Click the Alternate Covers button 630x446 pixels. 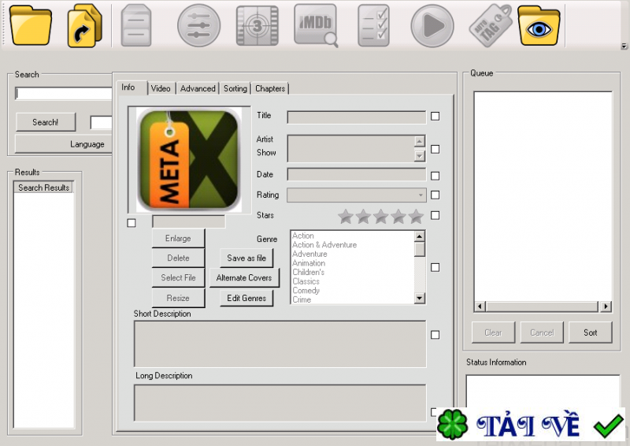[244, 278]
